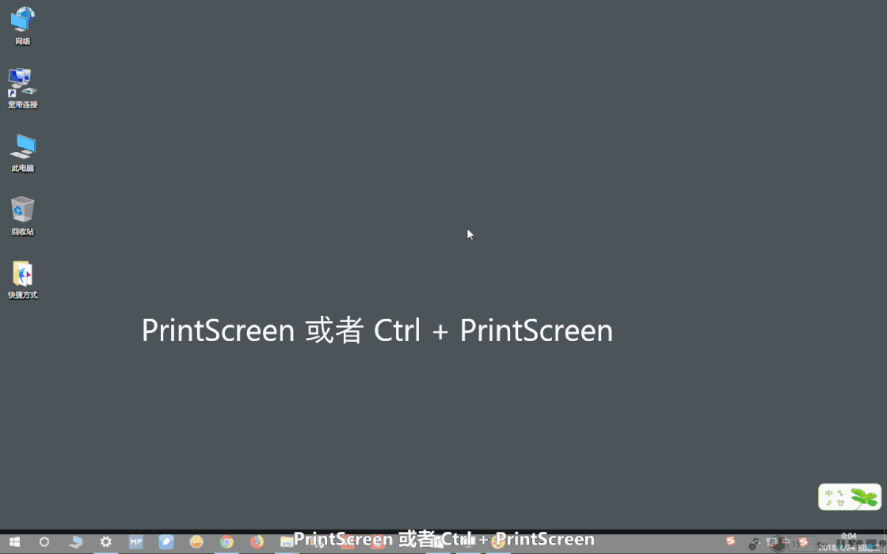Screen dimensions: 887x554
Task: Toggle Chinese/English with the 中 input button
Action: (829, 493)
